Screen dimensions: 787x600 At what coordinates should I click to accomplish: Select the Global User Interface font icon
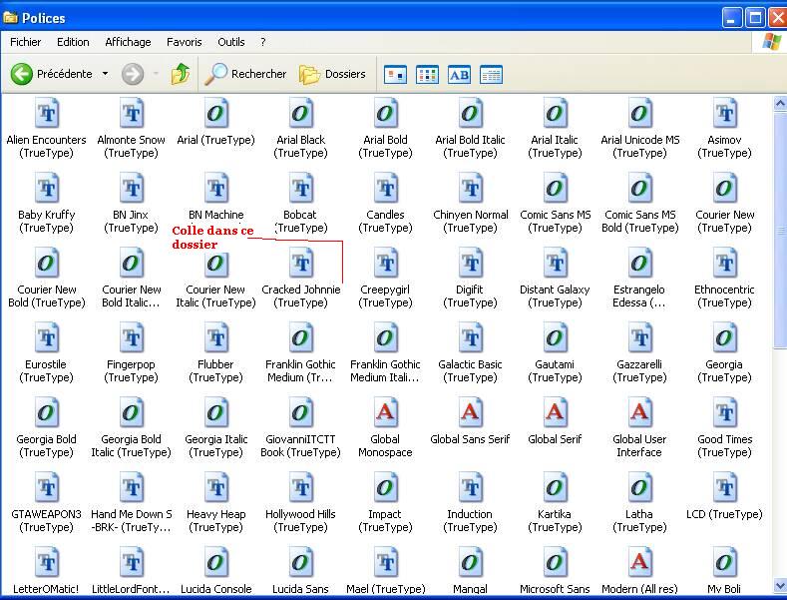(640, 412)
